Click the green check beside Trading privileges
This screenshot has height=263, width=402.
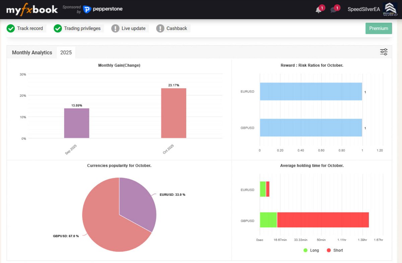click(58, 28)
